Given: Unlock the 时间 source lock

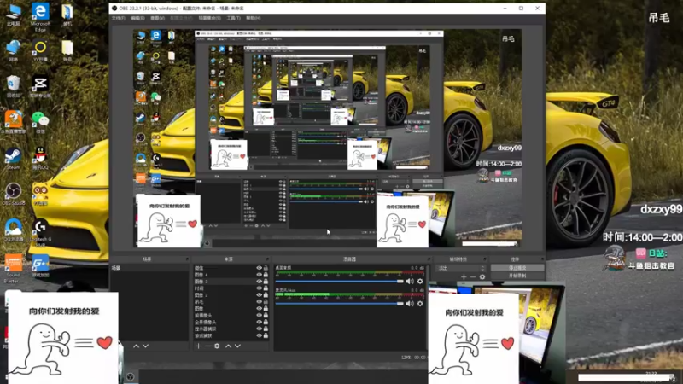Looking at the screenshot, I should tap(266, 288).
